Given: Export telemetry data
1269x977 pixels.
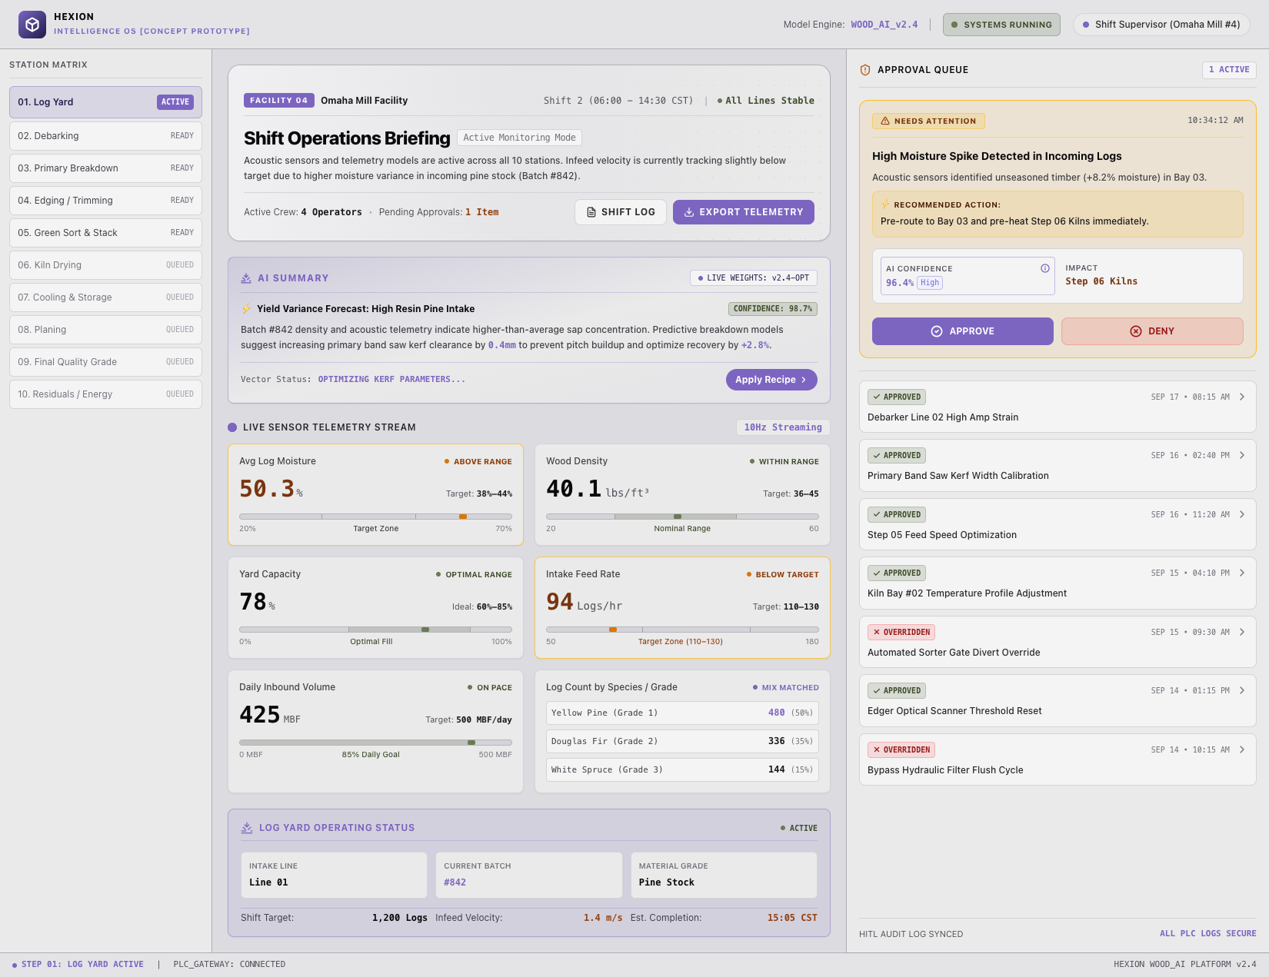Looking at the screenshot, I should (744, 212).
